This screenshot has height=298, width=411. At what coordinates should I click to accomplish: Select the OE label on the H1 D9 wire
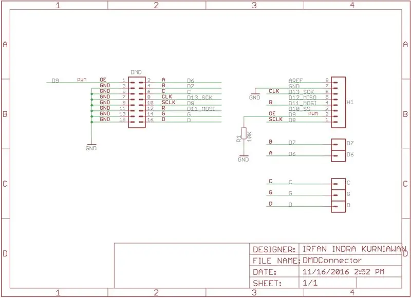click(x=272, y=113)
